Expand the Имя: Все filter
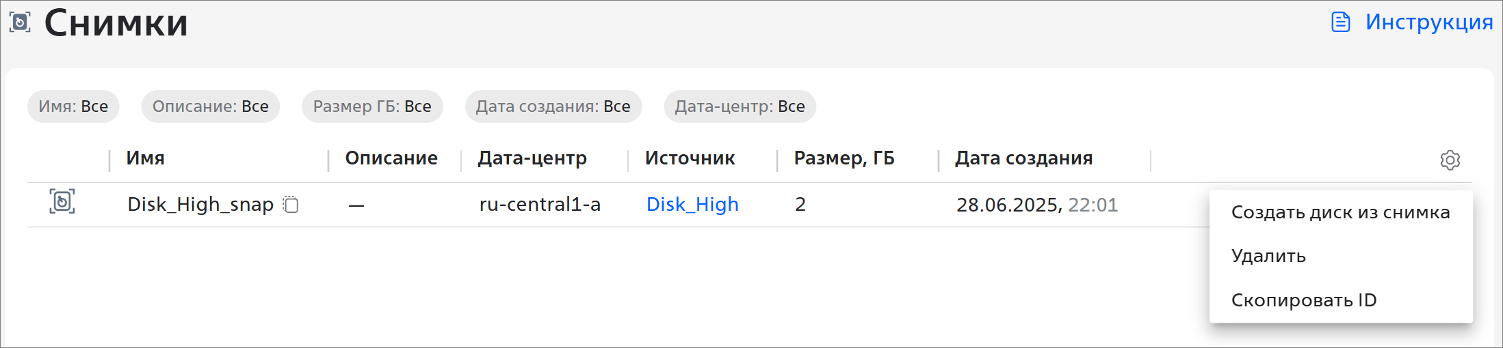The height and width of the screenshot is (348, 1503). pos(73,106)
